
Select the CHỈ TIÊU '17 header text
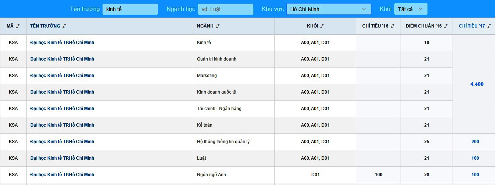471,26
